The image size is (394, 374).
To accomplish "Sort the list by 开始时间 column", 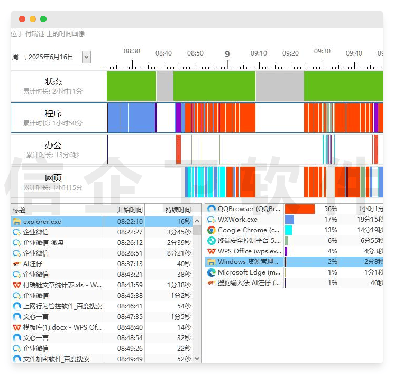I will coord(130,210).
